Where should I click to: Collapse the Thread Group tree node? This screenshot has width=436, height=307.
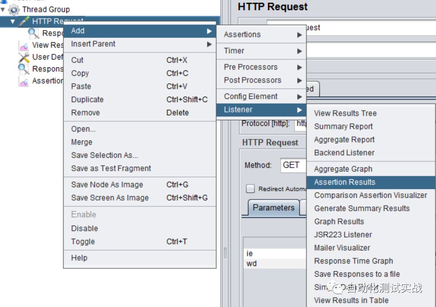pyautogui.click(x=3, y=10)
